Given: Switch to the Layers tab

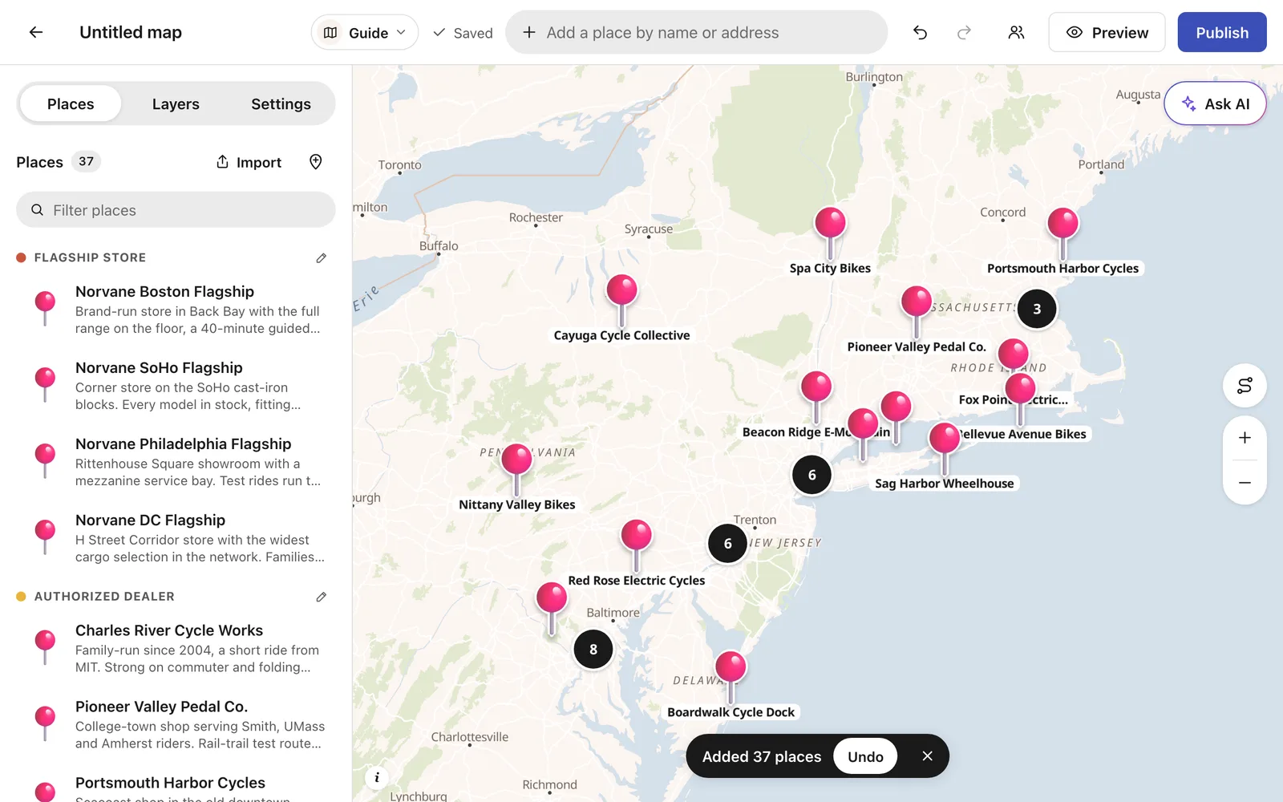Looking at the screenshot, I should coord(176,103).
